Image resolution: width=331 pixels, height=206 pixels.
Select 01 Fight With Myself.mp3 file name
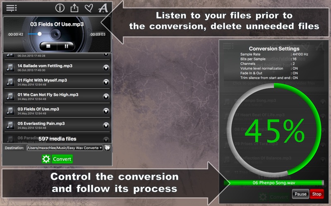(x=42, y=80)
